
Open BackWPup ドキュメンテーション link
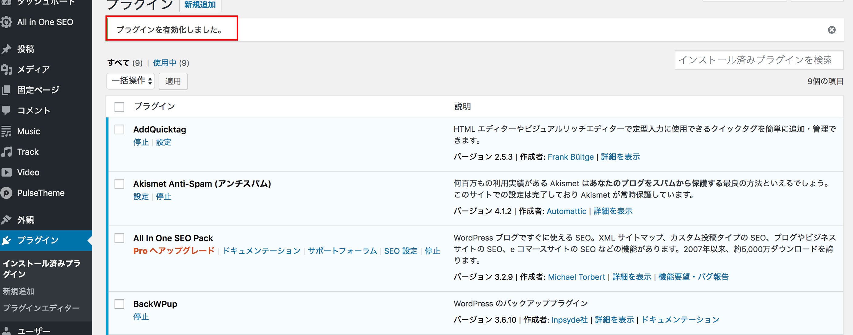(681, 320)
